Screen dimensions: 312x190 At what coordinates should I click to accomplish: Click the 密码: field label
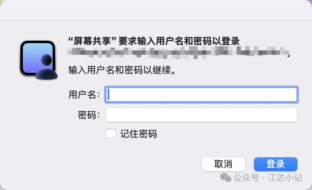pos(89,115)
